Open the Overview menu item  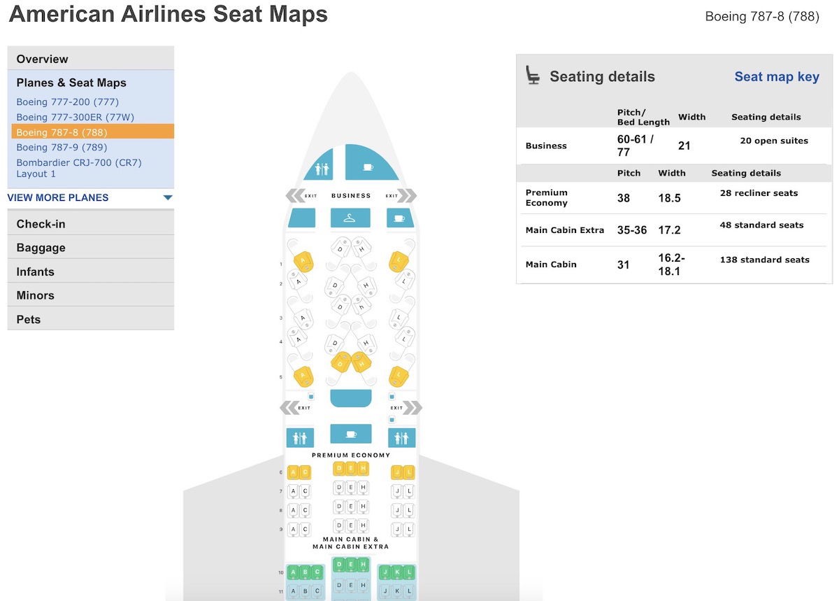pyautogui.click(x=90, y=59)
